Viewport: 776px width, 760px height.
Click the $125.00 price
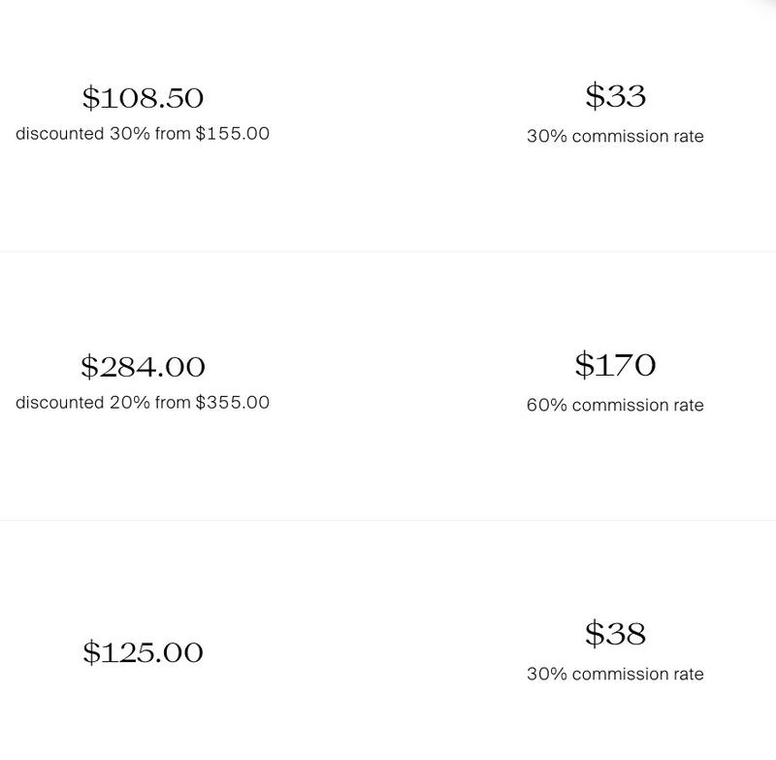pyautogui.click(x=143, y=652)
